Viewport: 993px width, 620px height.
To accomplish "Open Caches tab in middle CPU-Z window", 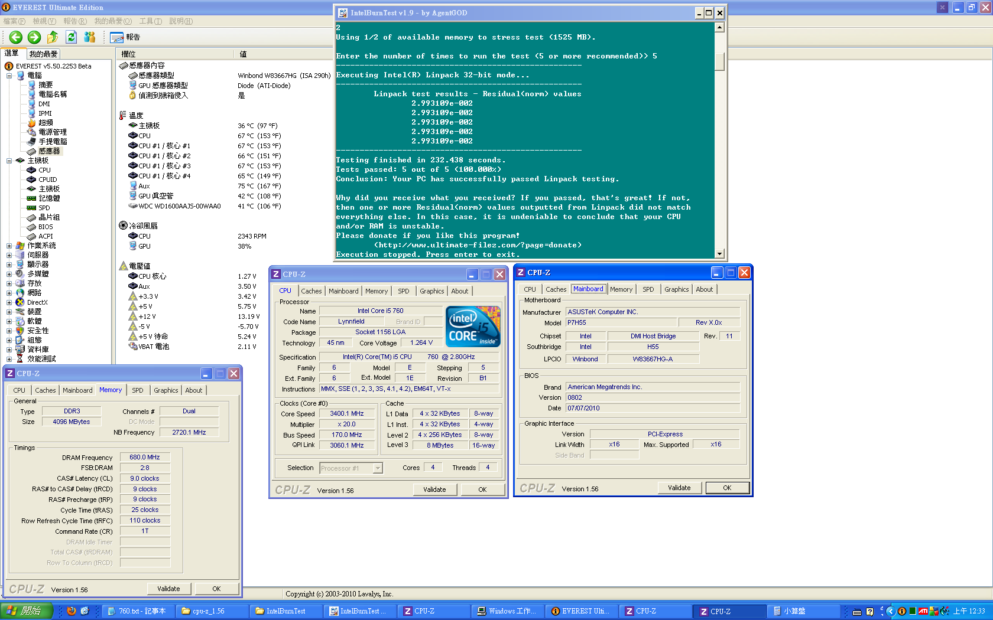I will (x=311, y=291).
